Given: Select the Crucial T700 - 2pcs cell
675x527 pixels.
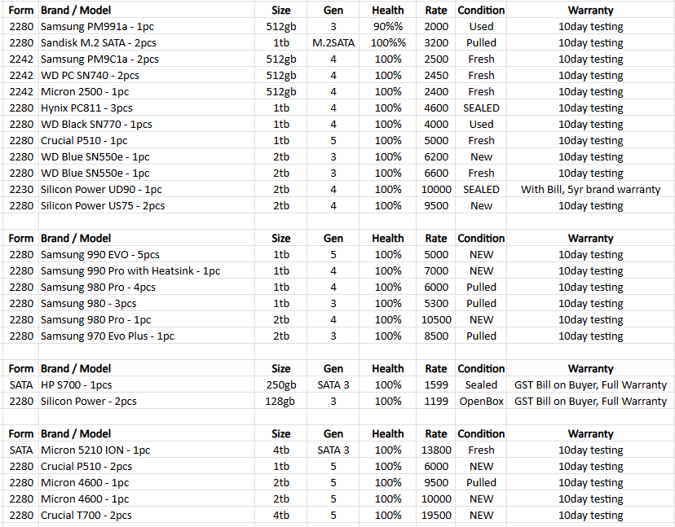Looking at the screenshot, I should 86,515.
